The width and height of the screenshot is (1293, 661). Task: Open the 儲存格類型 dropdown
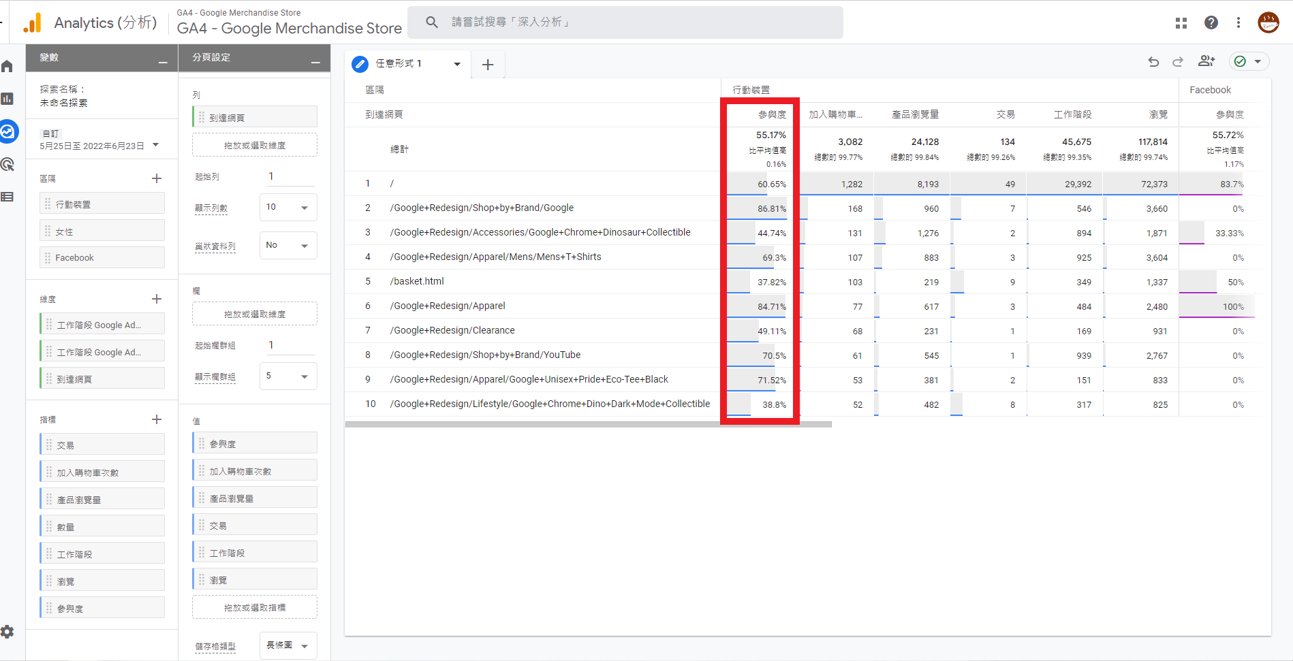point(288,645)
